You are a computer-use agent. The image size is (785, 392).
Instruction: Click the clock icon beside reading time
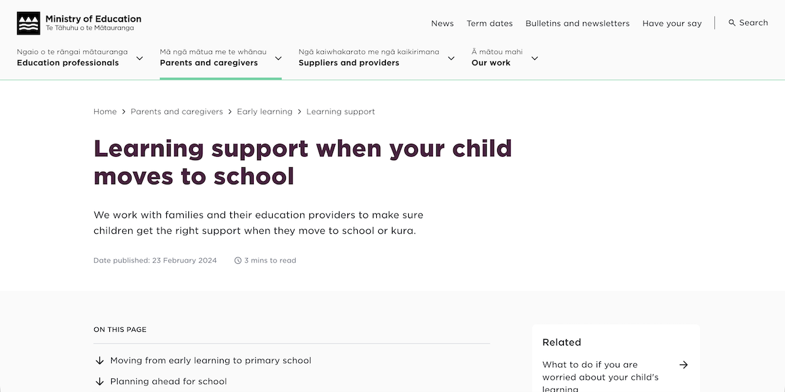[x=238, y=260]
